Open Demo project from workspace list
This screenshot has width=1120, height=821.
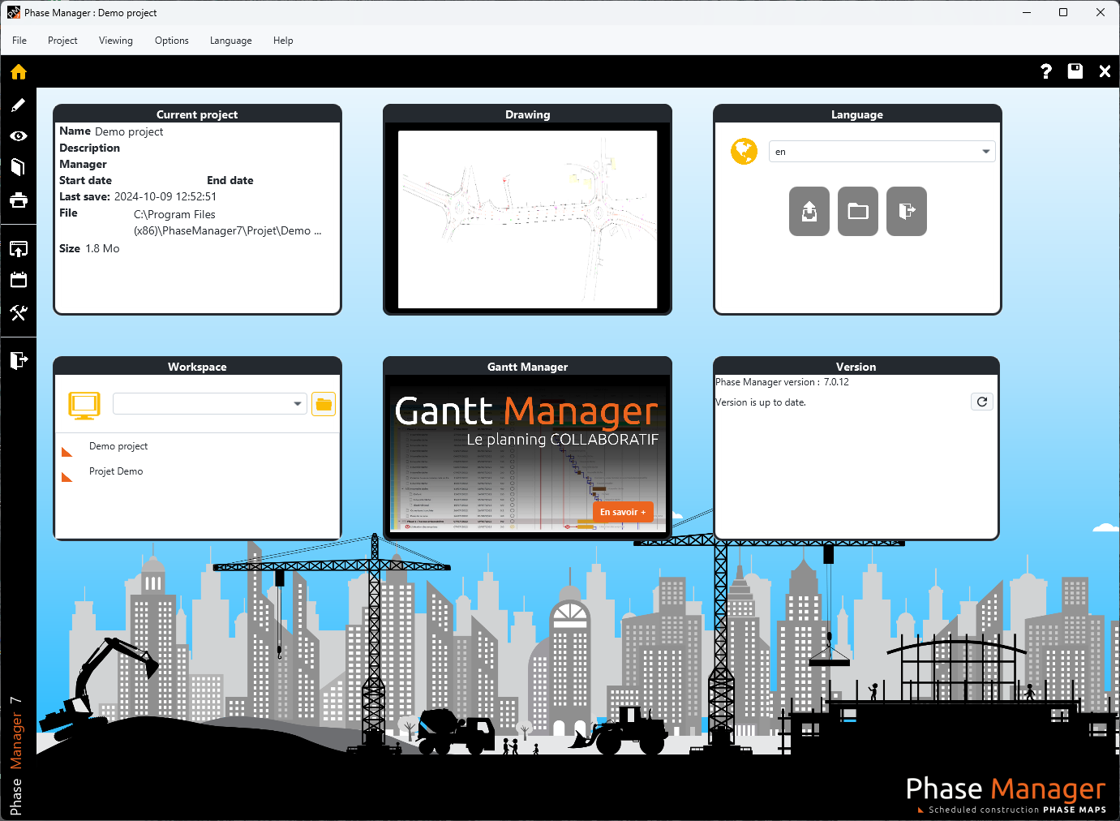click(118, 446)
